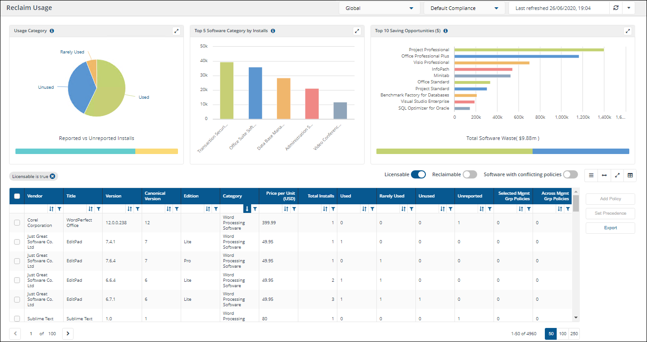Sort by the Title column

pos(90,209)
